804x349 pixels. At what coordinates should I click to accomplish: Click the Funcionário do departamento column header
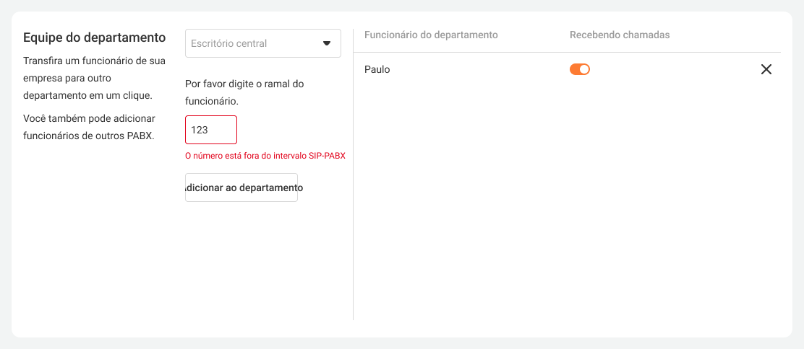431,35
